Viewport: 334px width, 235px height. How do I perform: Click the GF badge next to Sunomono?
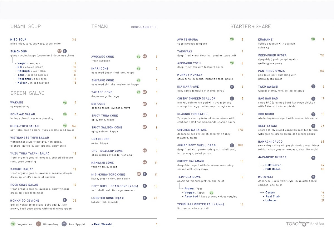click(x=59, y=51)
